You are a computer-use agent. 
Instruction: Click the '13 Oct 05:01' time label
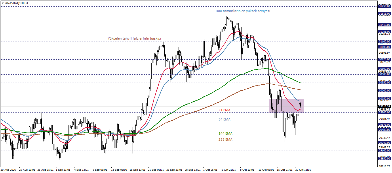pyautogui.click(x=267, y=170)
